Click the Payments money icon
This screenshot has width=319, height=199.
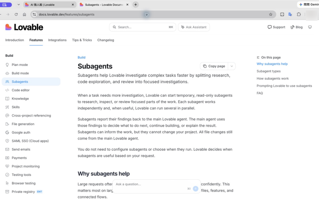click(7, 158)
